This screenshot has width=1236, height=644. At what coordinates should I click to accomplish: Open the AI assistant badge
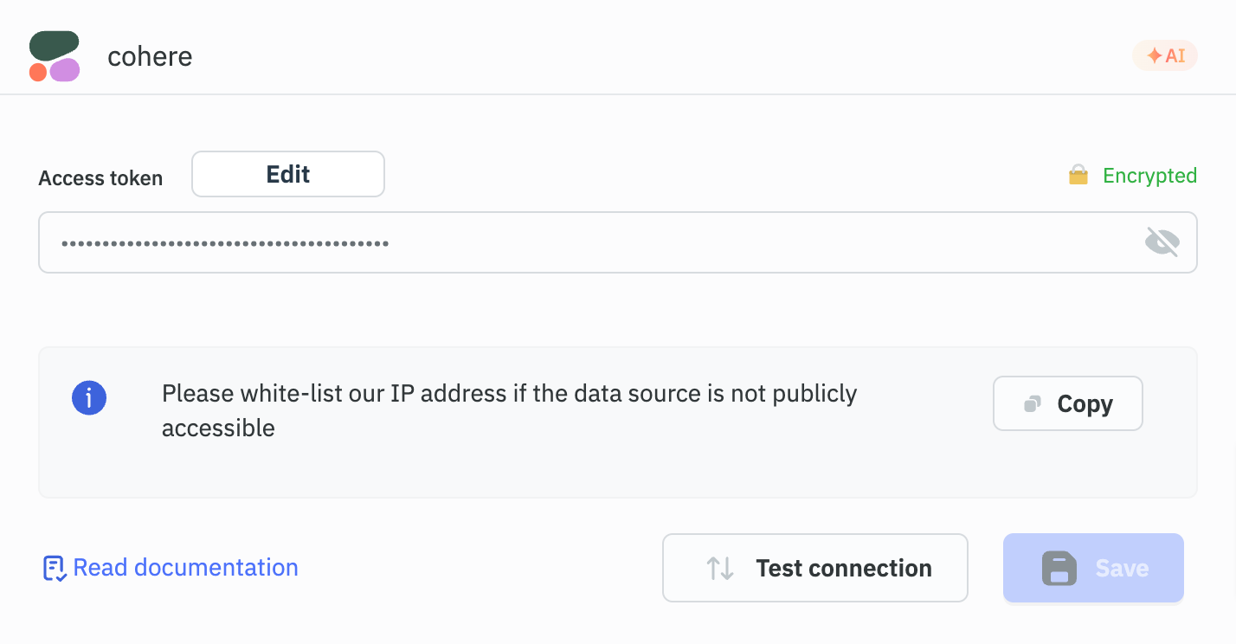[x=1165, y=56]
